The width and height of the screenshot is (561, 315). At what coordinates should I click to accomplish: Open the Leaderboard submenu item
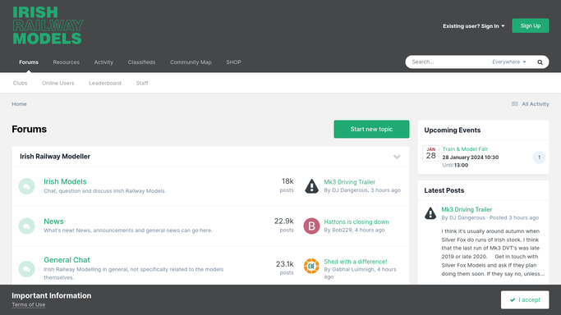[x=105, y=83]
